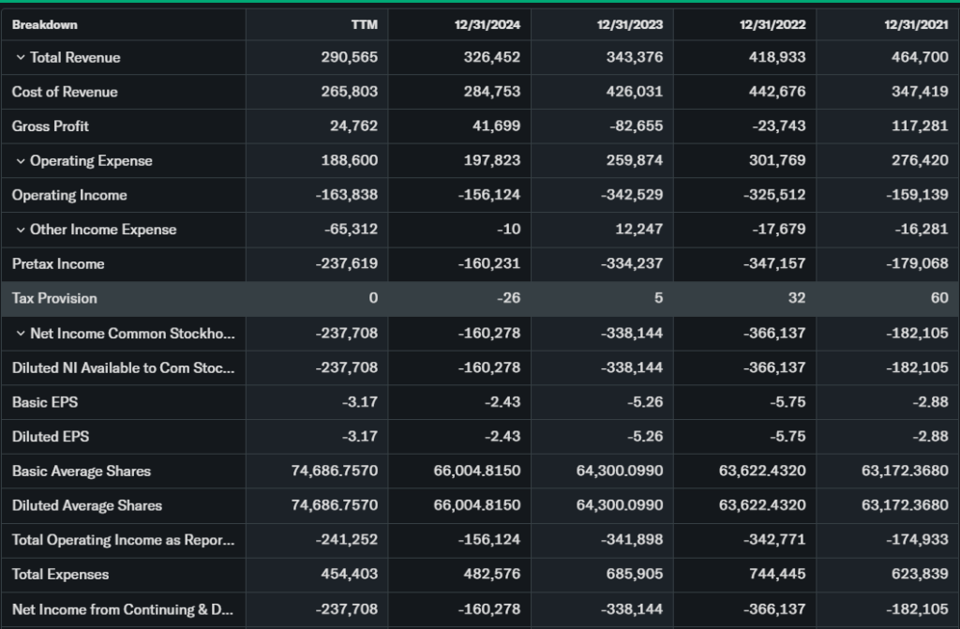
Task: Click the TTM column header
Action: click(x=364, y=24)
